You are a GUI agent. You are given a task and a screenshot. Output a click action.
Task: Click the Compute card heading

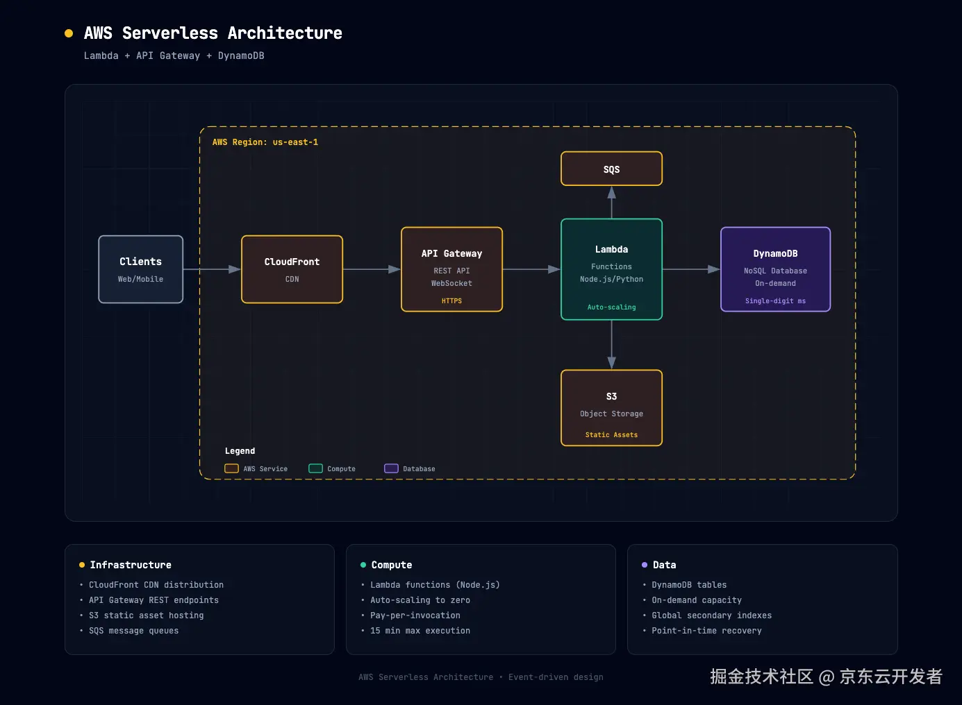point(392,565)
